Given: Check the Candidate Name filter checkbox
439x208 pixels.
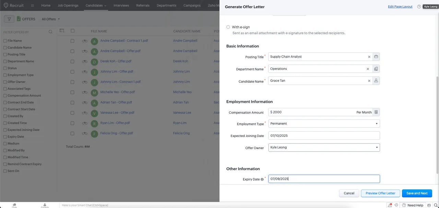Looking at the screenshot, I should (5, 48).
